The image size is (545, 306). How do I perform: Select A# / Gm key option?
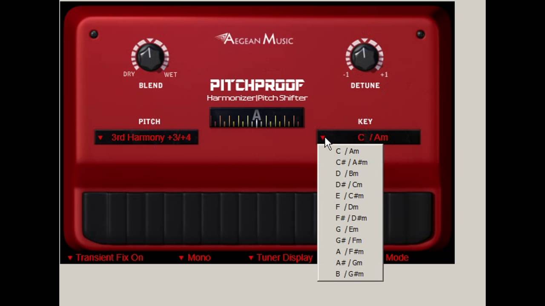tap(350, 263)
